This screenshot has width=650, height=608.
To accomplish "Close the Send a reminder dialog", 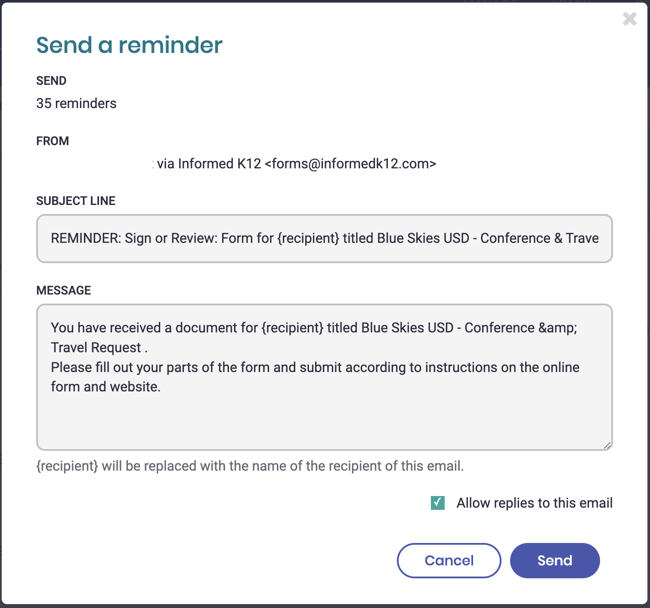I will click(x=629, y=19).
